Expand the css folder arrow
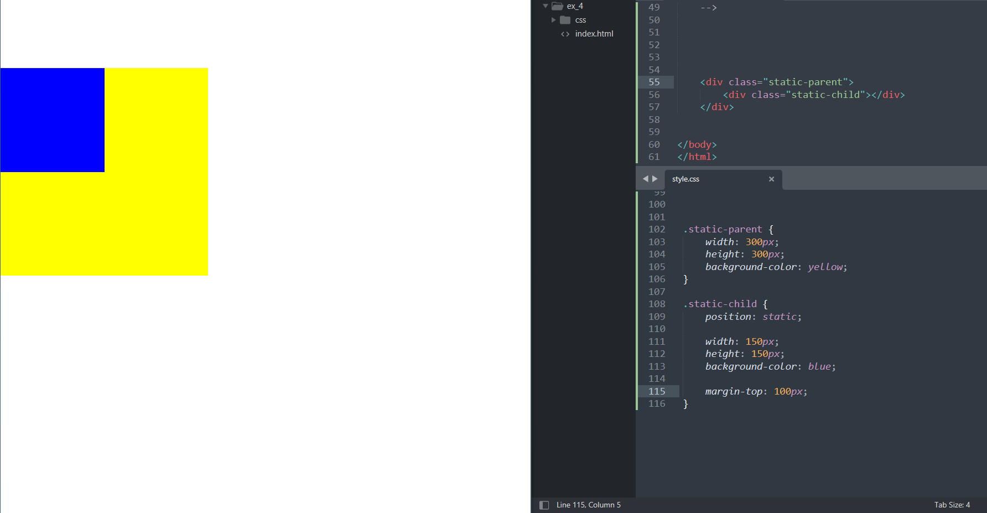Viewport: 987px width, 513px height. (553, 20)
